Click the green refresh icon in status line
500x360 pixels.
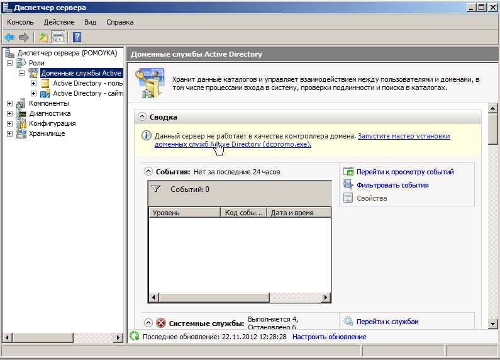(135, 336)
